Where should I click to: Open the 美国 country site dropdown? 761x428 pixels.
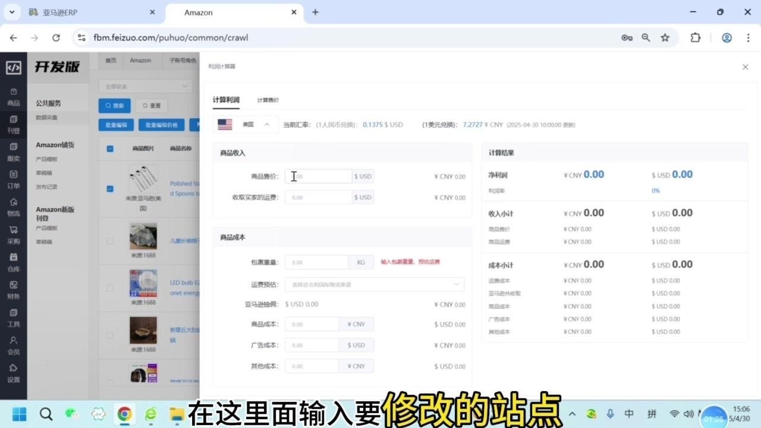pyautogui.click(x=245, y=124)
